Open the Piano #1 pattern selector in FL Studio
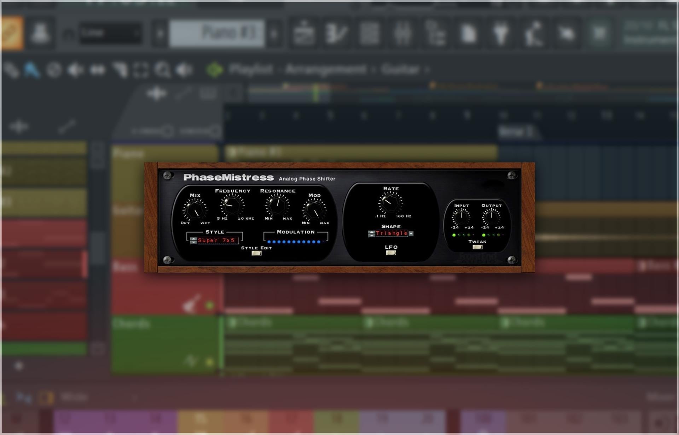 tap(217, 33)
